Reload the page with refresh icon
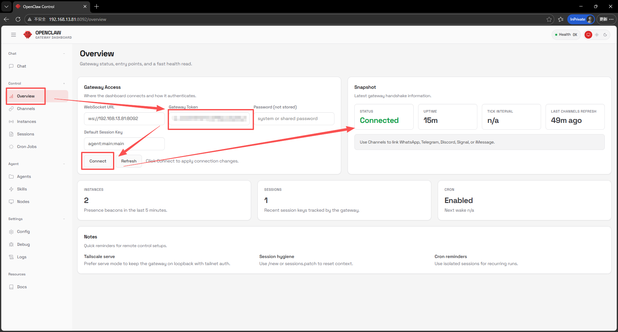This screenshot has width=618, height=332. [18, 19]
